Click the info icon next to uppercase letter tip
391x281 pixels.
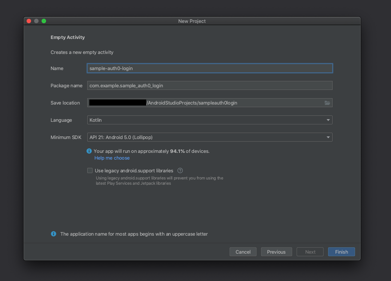click(53, 234)
